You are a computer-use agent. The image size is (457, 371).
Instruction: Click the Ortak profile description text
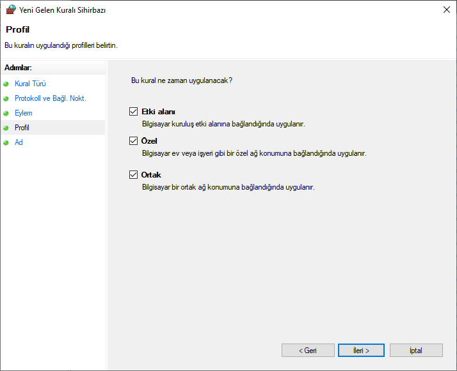(228, 187)
